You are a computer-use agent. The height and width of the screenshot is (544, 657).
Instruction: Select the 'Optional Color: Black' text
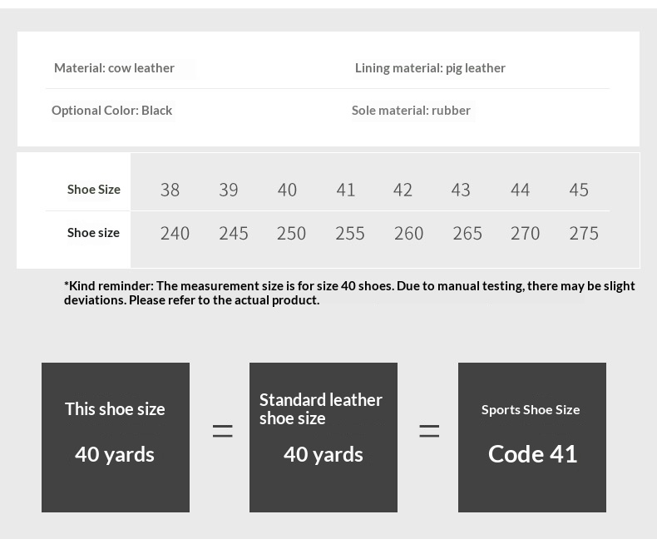pyautogui.click(x=112, y=111)
